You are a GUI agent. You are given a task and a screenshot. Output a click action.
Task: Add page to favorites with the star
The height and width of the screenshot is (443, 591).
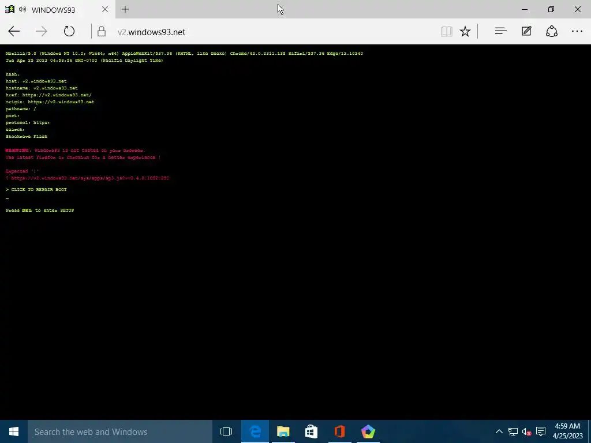(x=465, y=31)
